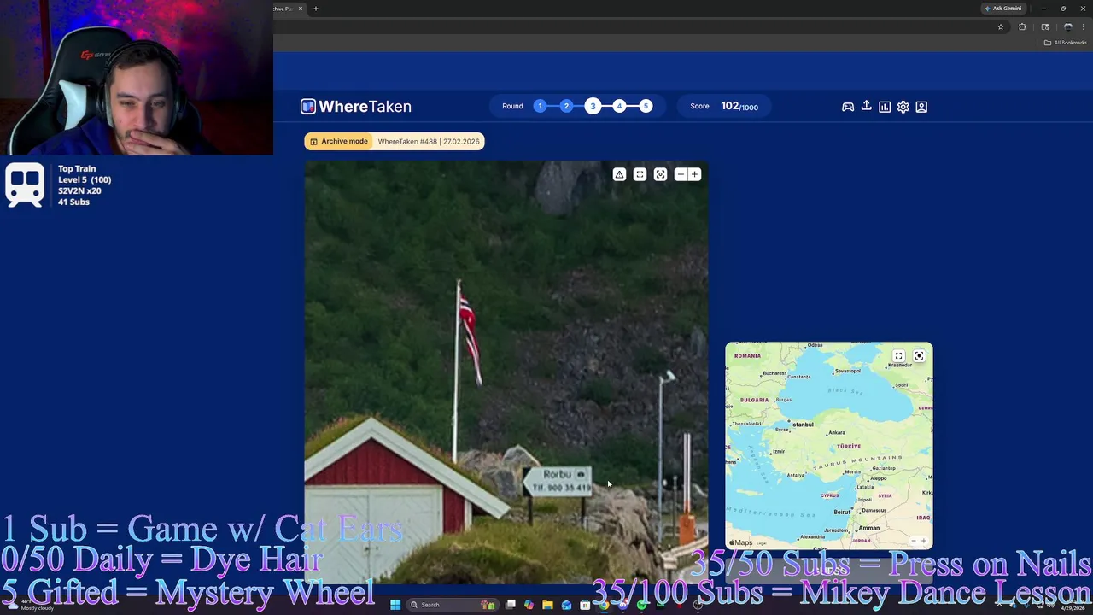Screen dimensions: 1093x615
Task: Open the statistics bar chart icon
Action: [885, 107]
